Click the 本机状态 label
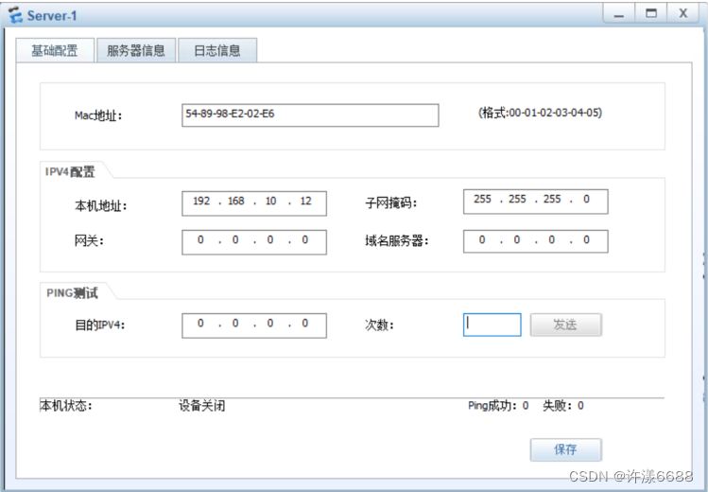Screen dimensions: 708x492 66,406
